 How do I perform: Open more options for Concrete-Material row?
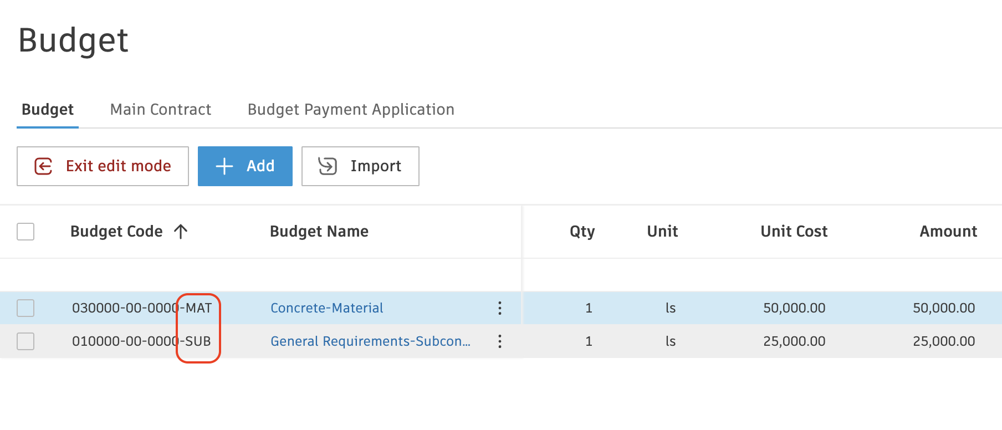tap(500, 308)
